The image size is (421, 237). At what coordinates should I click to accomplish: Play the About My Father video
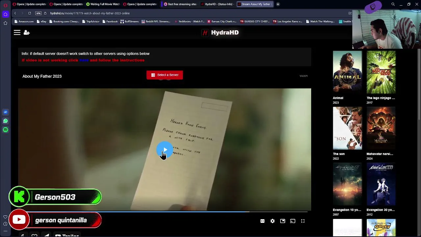click(x=164, y=150)
